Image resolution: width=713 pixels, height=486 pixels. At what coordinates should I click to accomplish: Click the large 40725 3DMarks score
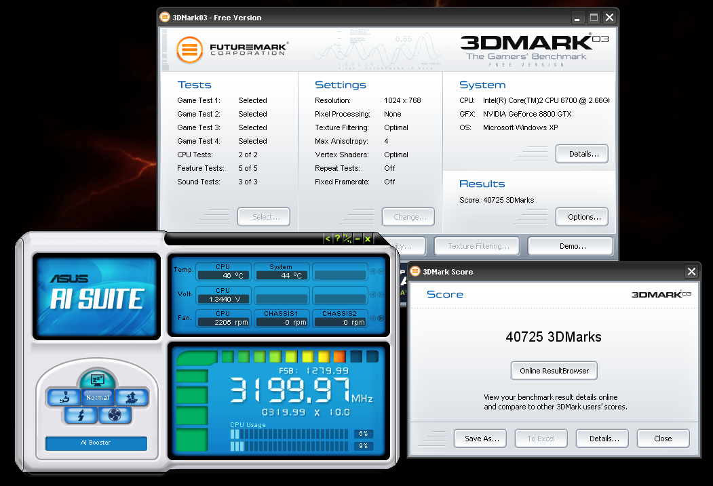pos(554,337)
